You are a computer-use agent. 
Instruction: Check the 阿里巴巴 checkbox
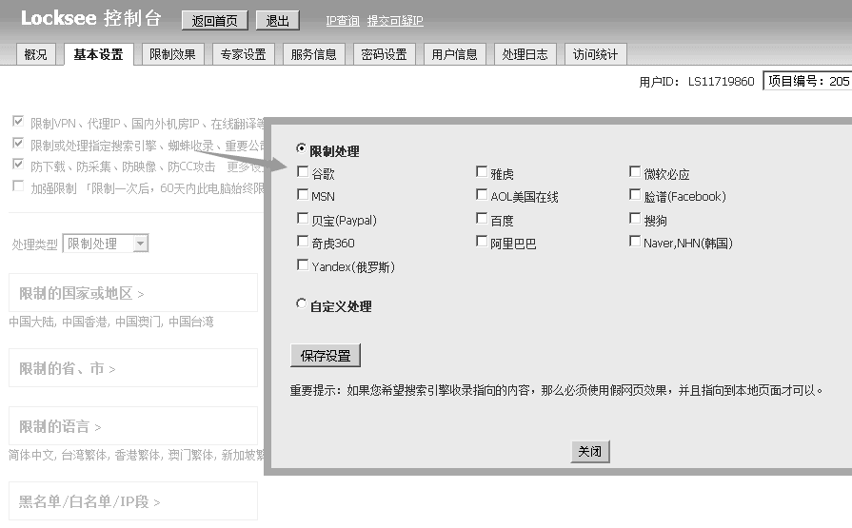pos(482,241)
